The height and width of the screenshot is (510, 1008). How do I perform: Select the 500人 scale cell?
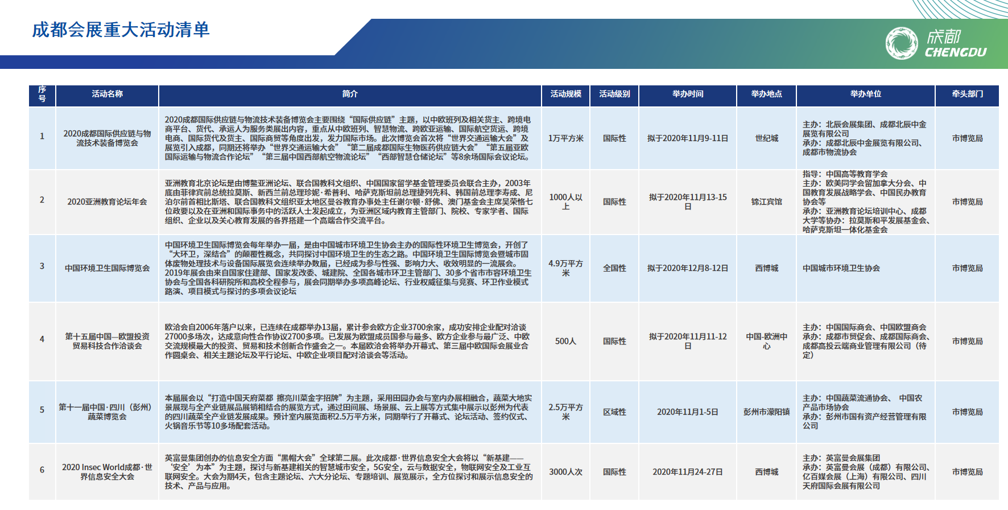[x=566, y=341]
